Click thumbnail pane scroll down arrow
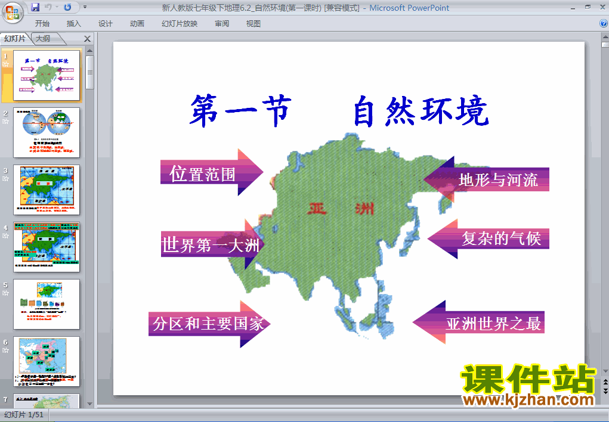609x422 pixels. 89,404
